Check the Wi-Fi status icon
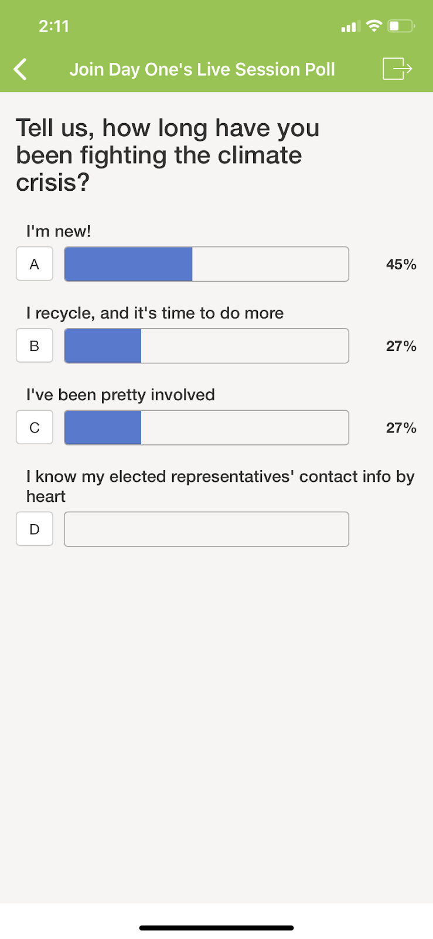Image resolution: width=433 pixels, height=939 pixels. (x=373, y=26)
